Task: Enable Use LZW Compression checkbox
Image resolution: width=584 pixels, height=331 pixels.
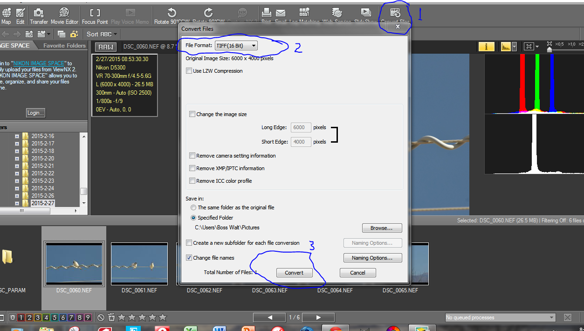Action: [189, 71]
